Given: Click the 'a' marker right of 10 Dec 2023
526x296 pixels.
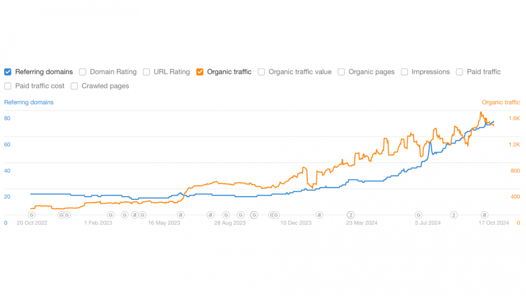Looking at the screenshot, I should tap(320, 215).
